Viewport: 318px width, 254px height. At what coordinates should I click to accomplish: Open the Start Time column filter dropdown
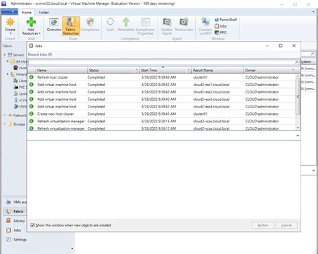point(189,71)
